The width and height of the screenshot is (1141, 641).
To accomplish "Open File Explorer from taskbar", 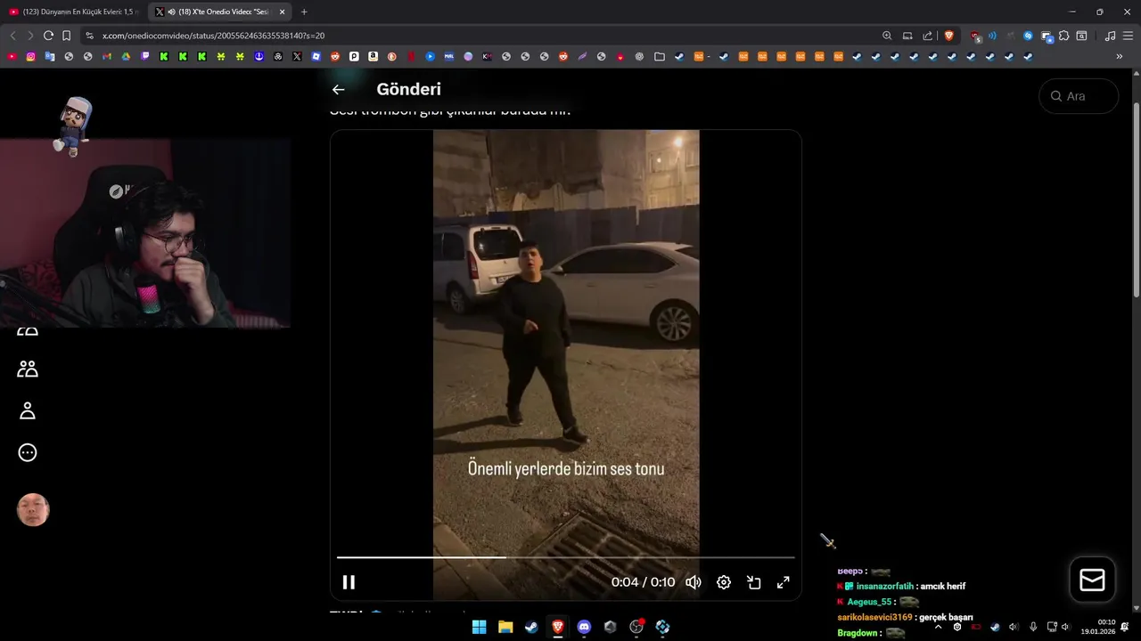I will (x=505, y=627).
